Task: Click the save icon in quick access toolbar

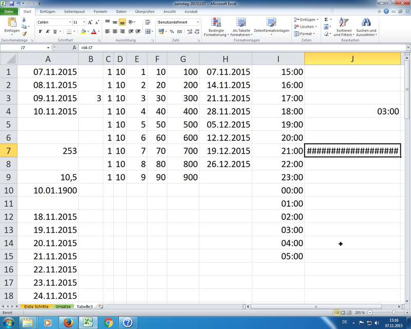Action: pos(11,3)
